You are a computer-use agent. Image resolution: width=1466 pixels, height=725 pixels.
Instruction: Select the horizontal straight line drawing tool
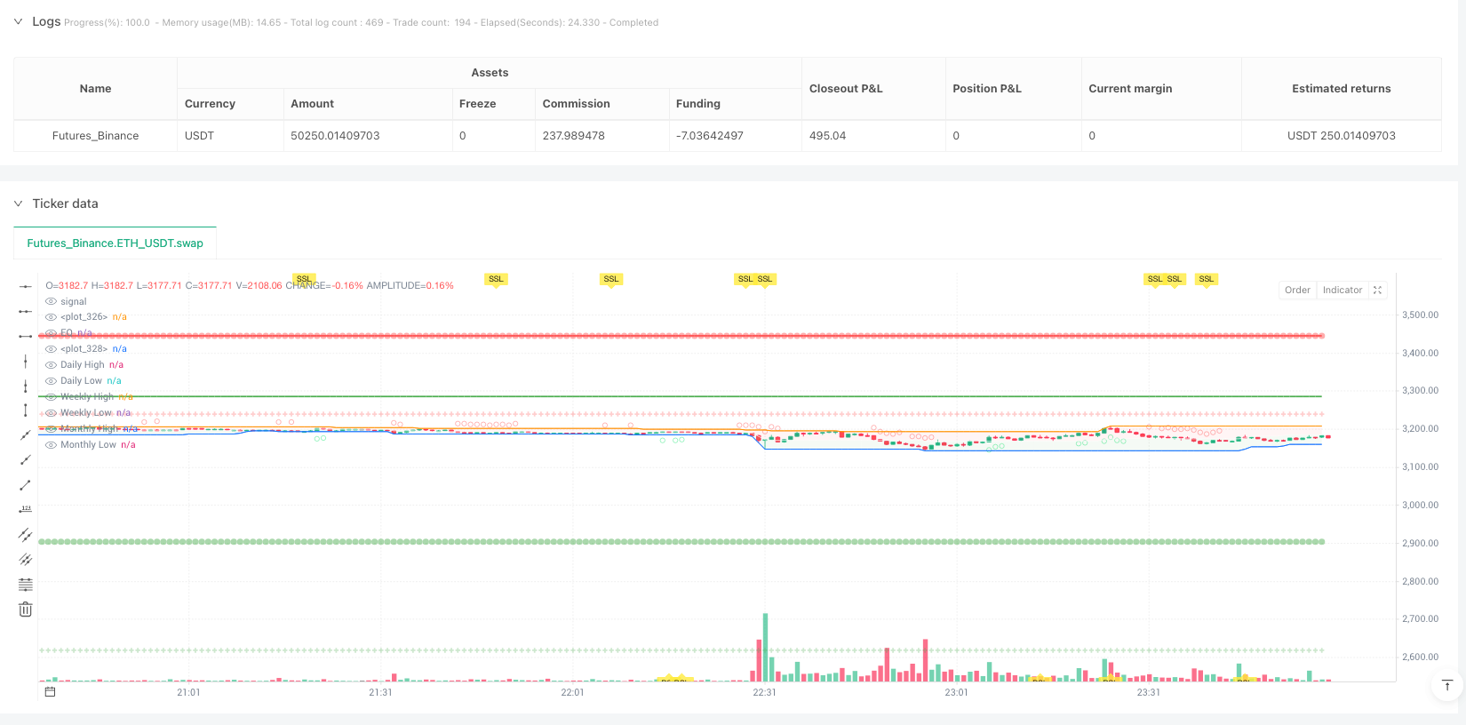pyautogui.click(x=26, y=286)
